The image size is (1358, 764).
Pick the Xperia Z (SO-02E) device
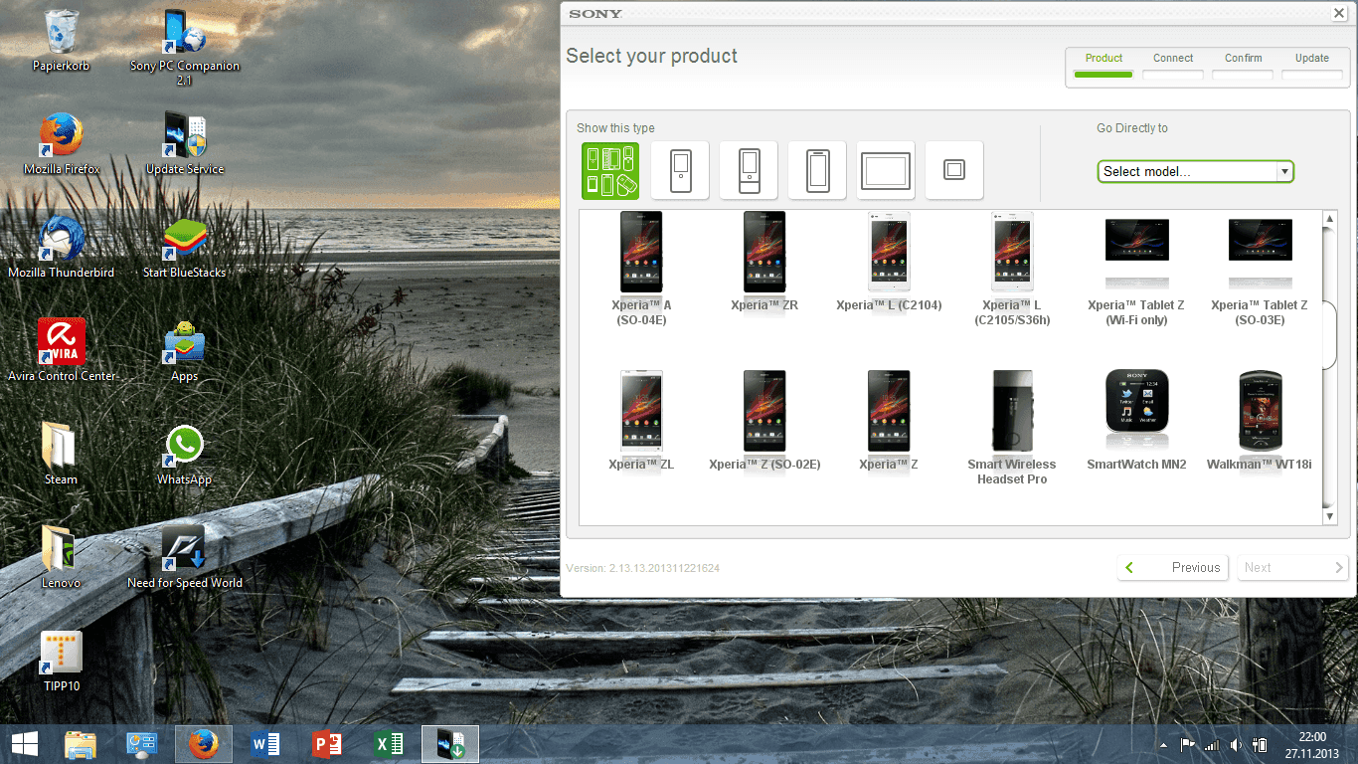coord(764,421)
